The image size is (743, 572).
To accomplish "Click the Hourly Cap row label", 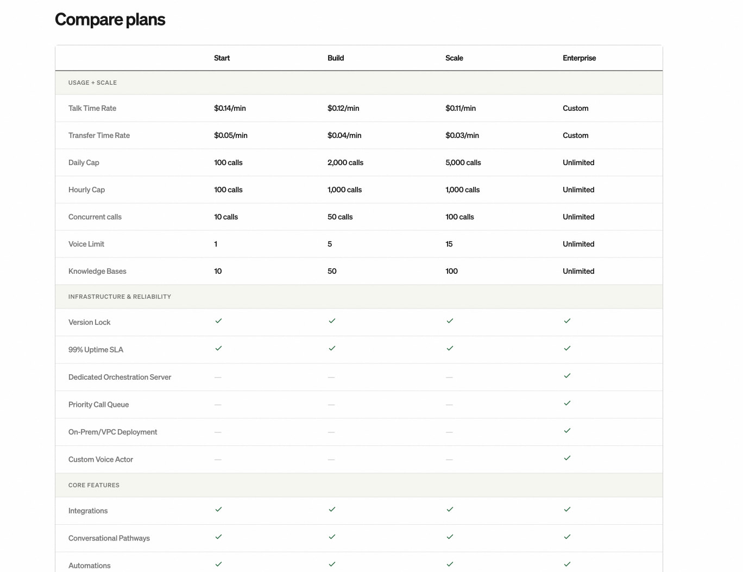I will pos(86,190).
